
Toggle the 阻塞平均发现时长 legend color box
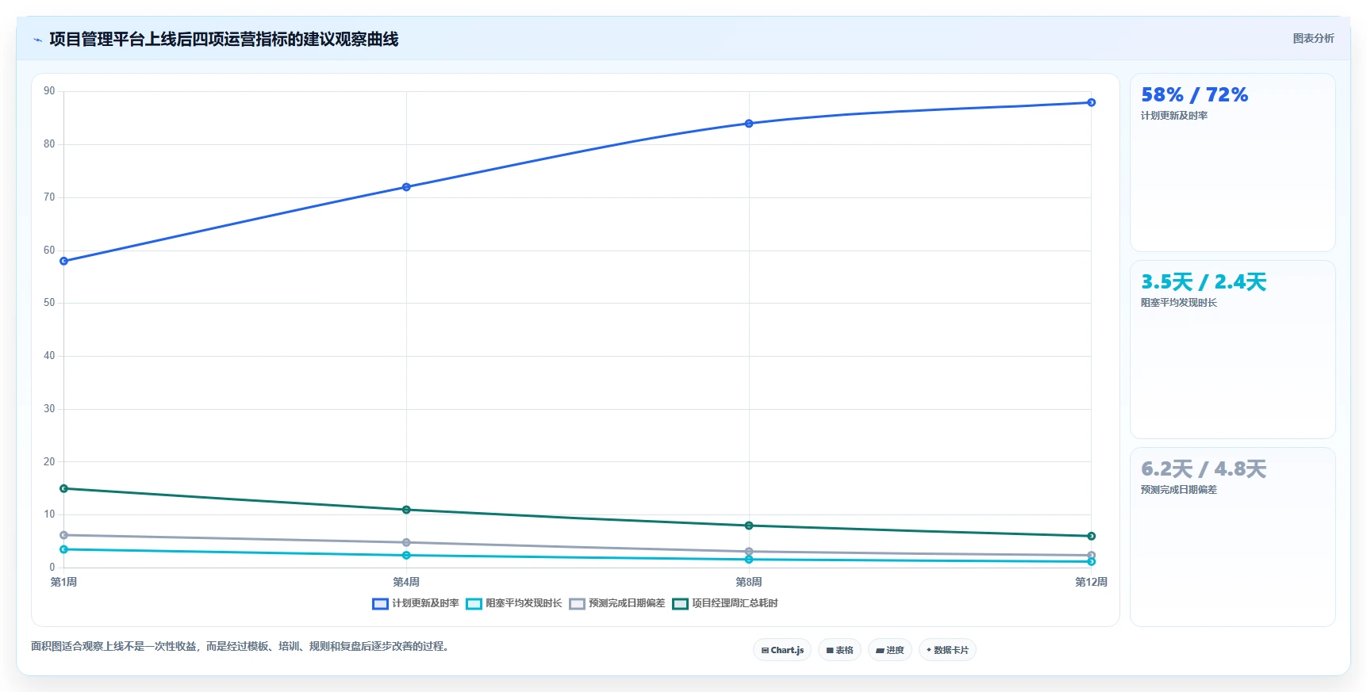[x=474, y=604]
